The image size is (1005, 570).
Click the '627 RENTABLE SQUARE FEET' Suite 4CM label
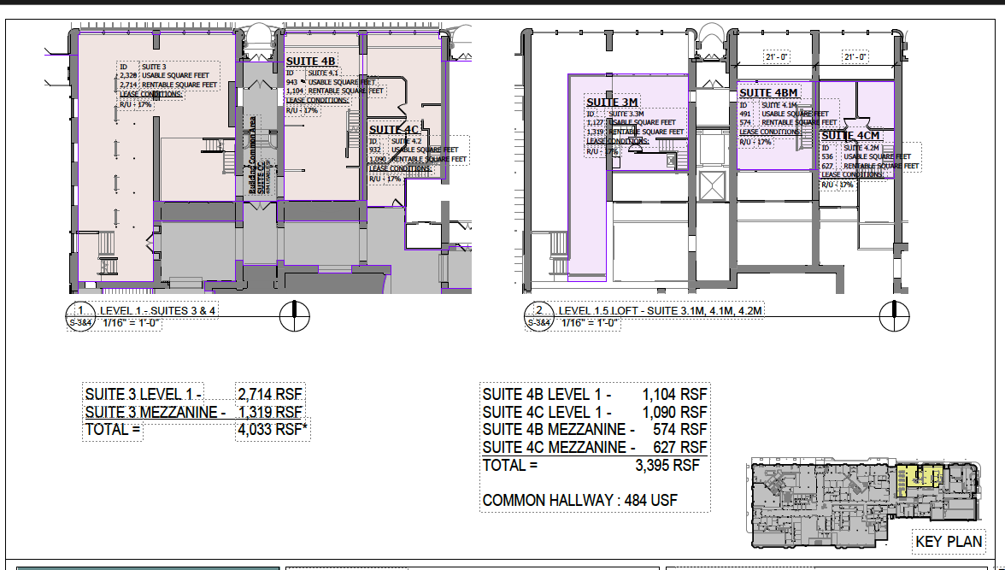pos(870,166)
